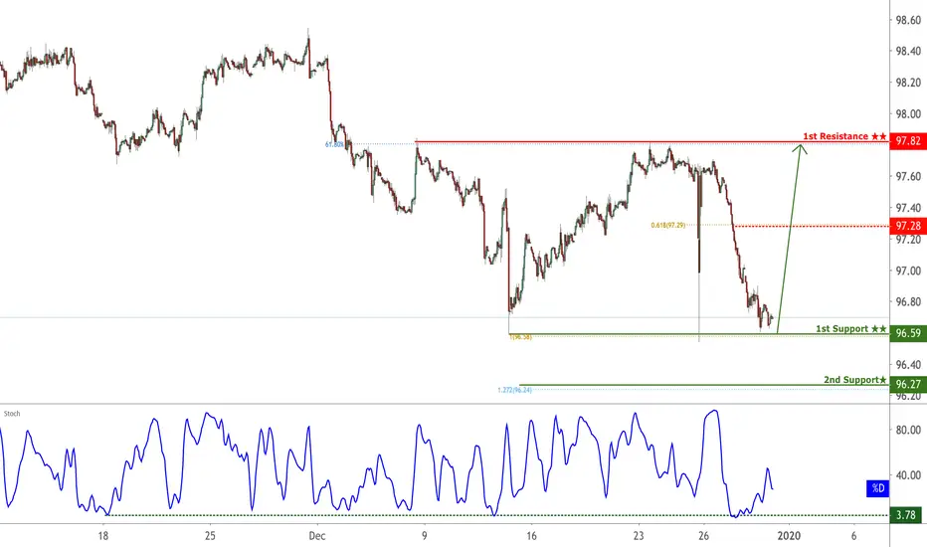Screen dimensions: 927x547
Task: Click the 0.618(97.29) Fibonacci label
Action: pos(668,226)
